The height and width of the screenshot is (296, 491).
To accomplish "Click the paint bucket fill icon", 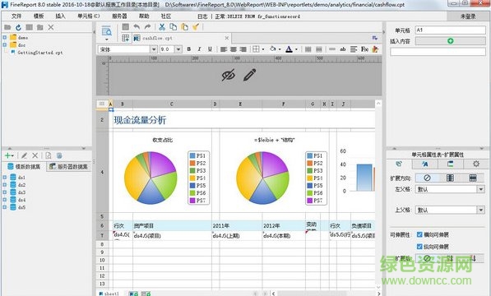I will pyautogui.click(x=273, y=49).
